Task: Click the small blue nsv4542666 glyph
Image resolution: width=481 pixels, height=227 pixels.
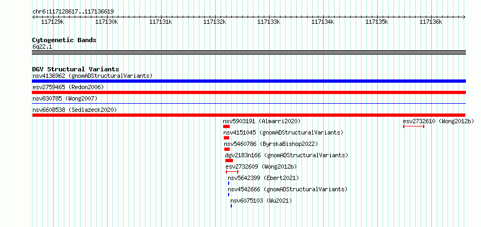Action: click(229, 195)
